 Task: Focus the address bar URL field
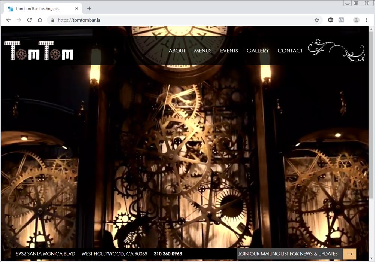click(x=184, y=20)
